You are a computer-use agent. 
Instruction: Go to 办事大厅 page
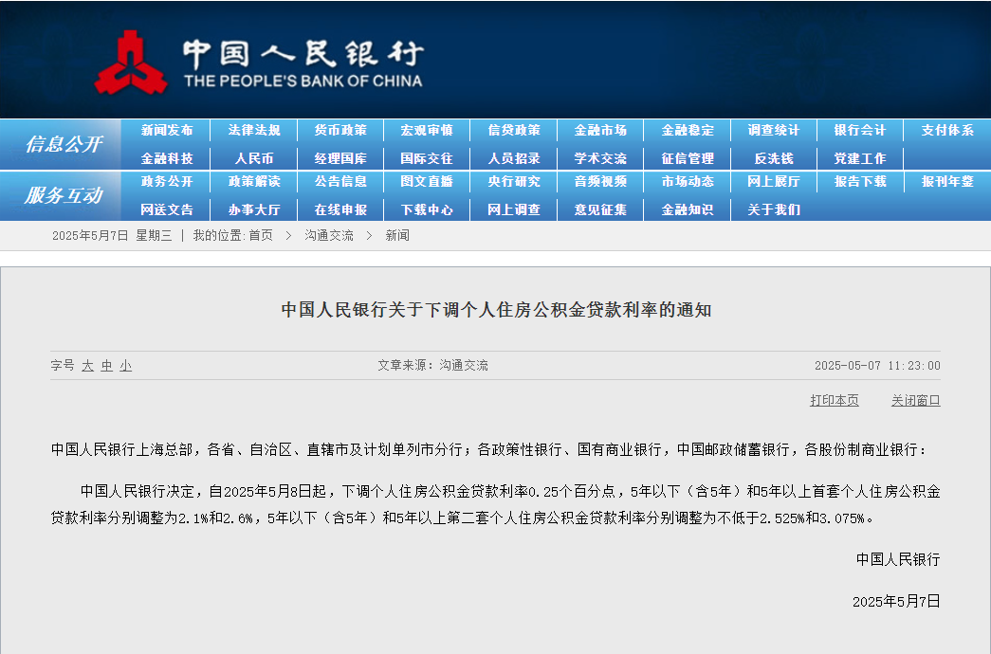(x=254, y=209)
